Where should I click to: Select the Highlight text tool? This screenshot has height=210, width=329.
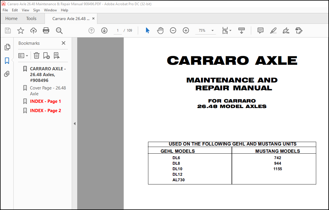[273, 30]
